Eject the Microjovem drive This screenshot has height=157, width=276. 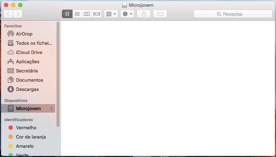[x=52, y=108]
